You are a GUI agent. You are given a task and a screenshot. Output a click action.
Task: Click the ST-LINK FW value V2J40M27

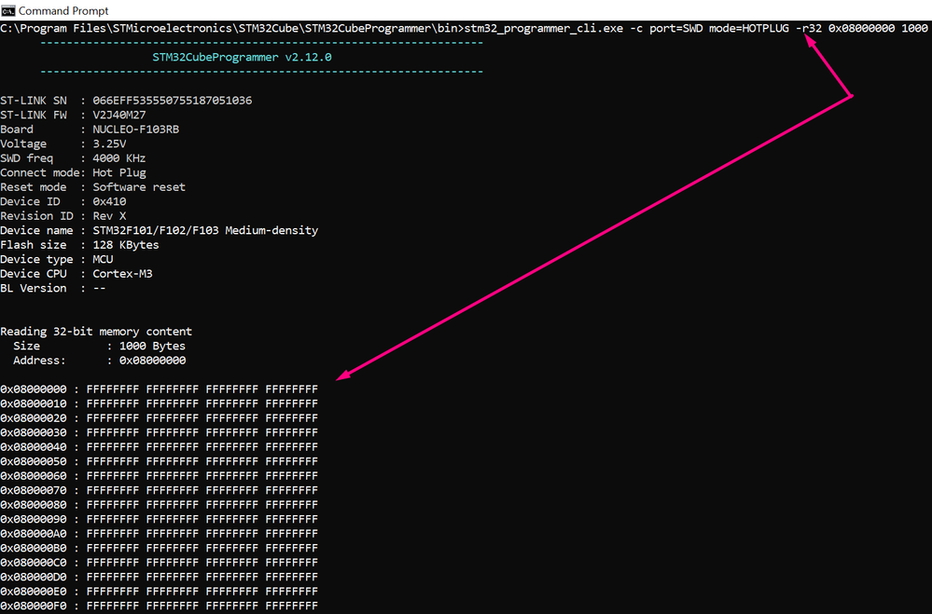click(118, 115)
